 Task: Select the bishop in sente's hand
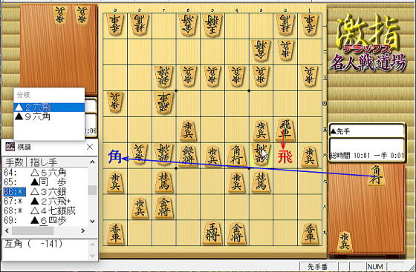coord(376,175)
